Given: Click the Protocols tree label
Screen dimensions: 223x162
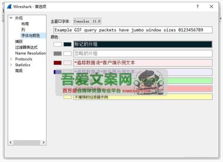Looking at the screenshot, I should pos(24,59).
